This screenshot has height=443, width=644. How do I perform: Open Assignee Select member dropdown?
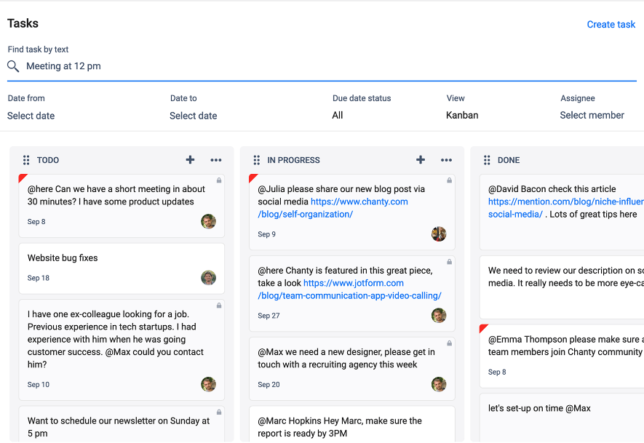pyautogui.click(x=592, y=116)
